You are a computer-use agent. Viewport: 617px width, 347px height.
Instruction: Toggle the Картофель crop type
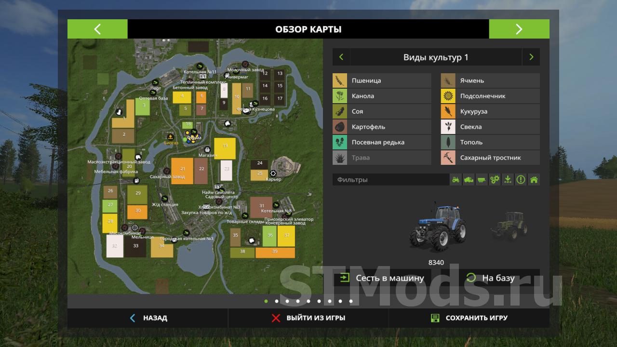[x=382, y=127]
